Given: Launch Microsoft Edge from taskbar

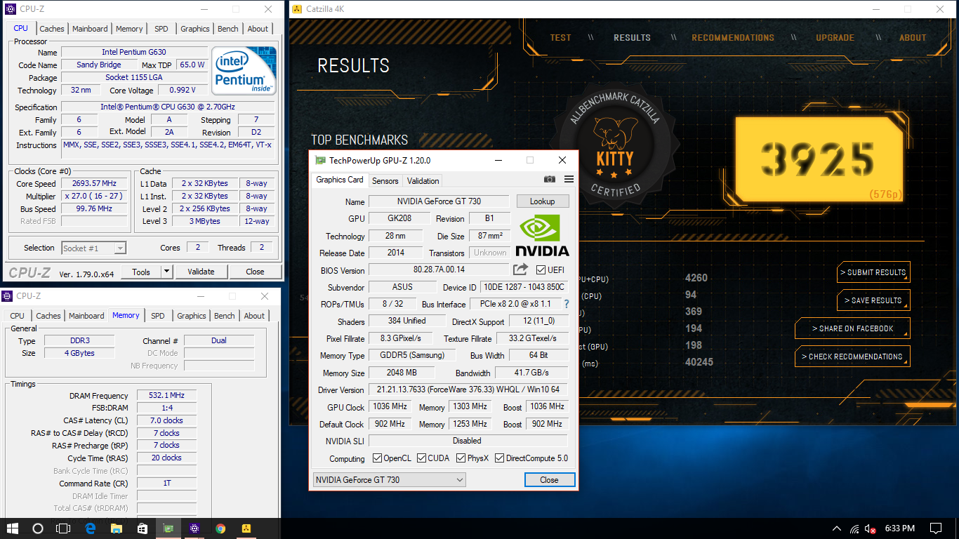Looking at the screenshot, I should pos(90,528).
